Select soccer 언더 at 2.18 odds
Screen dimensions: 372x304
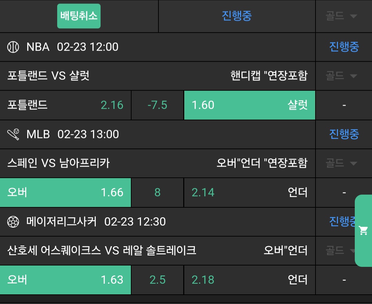pyautogui.click(x=249, y=280)
